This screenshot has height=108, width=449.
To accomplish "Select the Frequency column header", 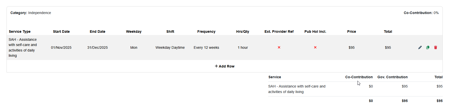I will [x=206, y=31].
